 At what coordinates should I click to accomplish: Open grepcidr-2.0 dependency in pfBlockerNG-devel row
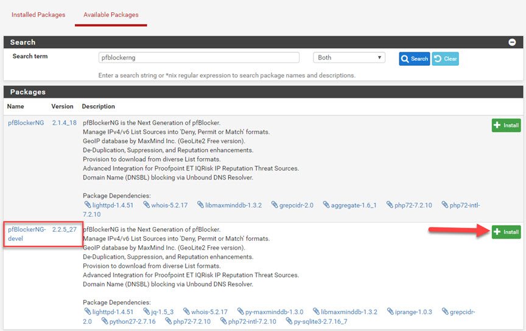[462, 312]
